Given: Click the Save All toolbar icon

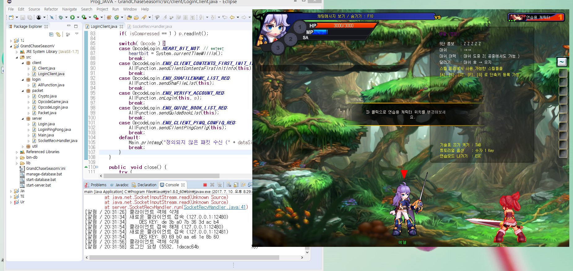Looking at the screenshot, I should tap(30, 17).
